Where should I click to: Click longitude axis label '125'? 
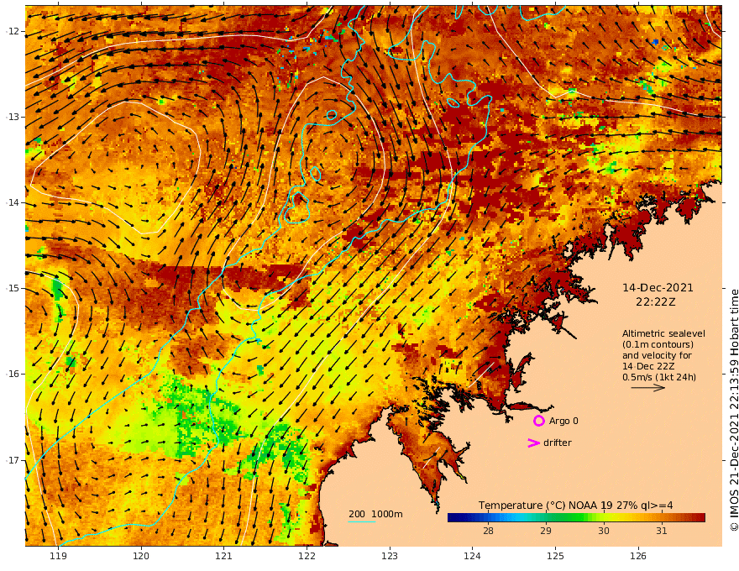coord(556,557)
